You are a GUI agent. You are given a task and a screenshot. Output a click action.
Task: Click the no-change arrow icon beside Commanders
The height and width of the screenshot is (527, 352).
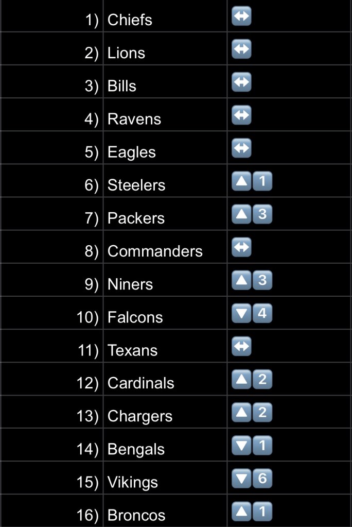click(241, 247)
